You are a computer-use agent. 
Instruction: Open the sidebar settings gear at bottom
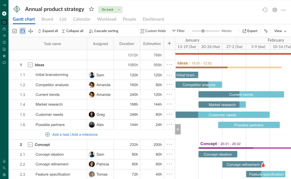pos(4,175)
